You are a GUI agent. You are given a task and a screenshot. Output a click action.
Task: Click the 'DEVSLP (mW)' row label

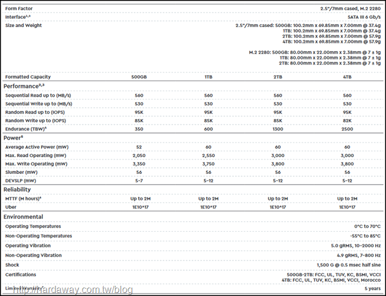coord(21,180)
